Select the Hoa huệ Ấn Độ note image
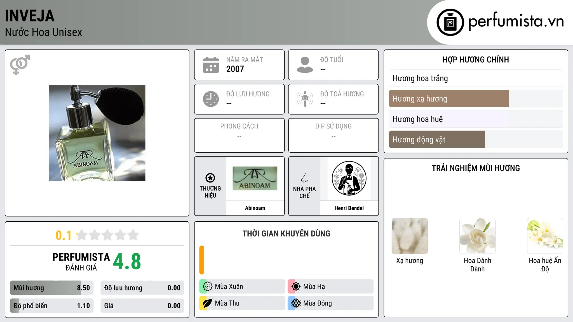Viewport: 573px width, 322px height. coord(545,236)
